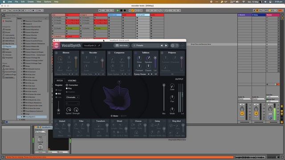
Task: Open A Reverb Audio To dropdown
Action: [x=244, y=99]
